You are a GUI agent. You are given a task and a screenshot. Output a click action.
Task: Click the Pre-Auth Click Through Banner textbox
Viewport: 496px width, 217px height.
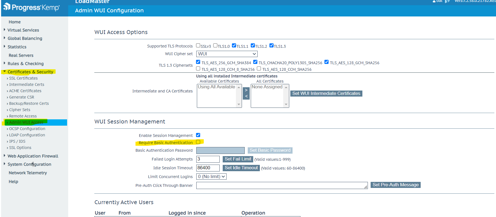[x=282, y=185]
